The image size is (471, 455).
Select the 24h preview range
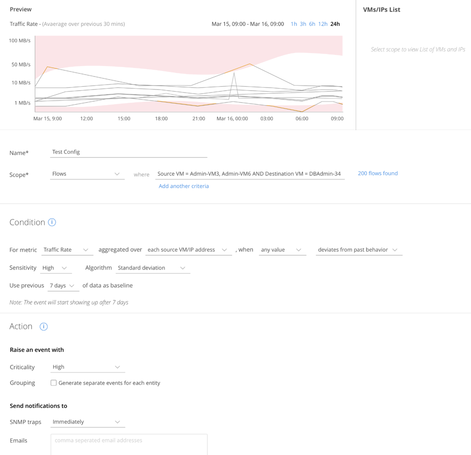click(335, 24)
